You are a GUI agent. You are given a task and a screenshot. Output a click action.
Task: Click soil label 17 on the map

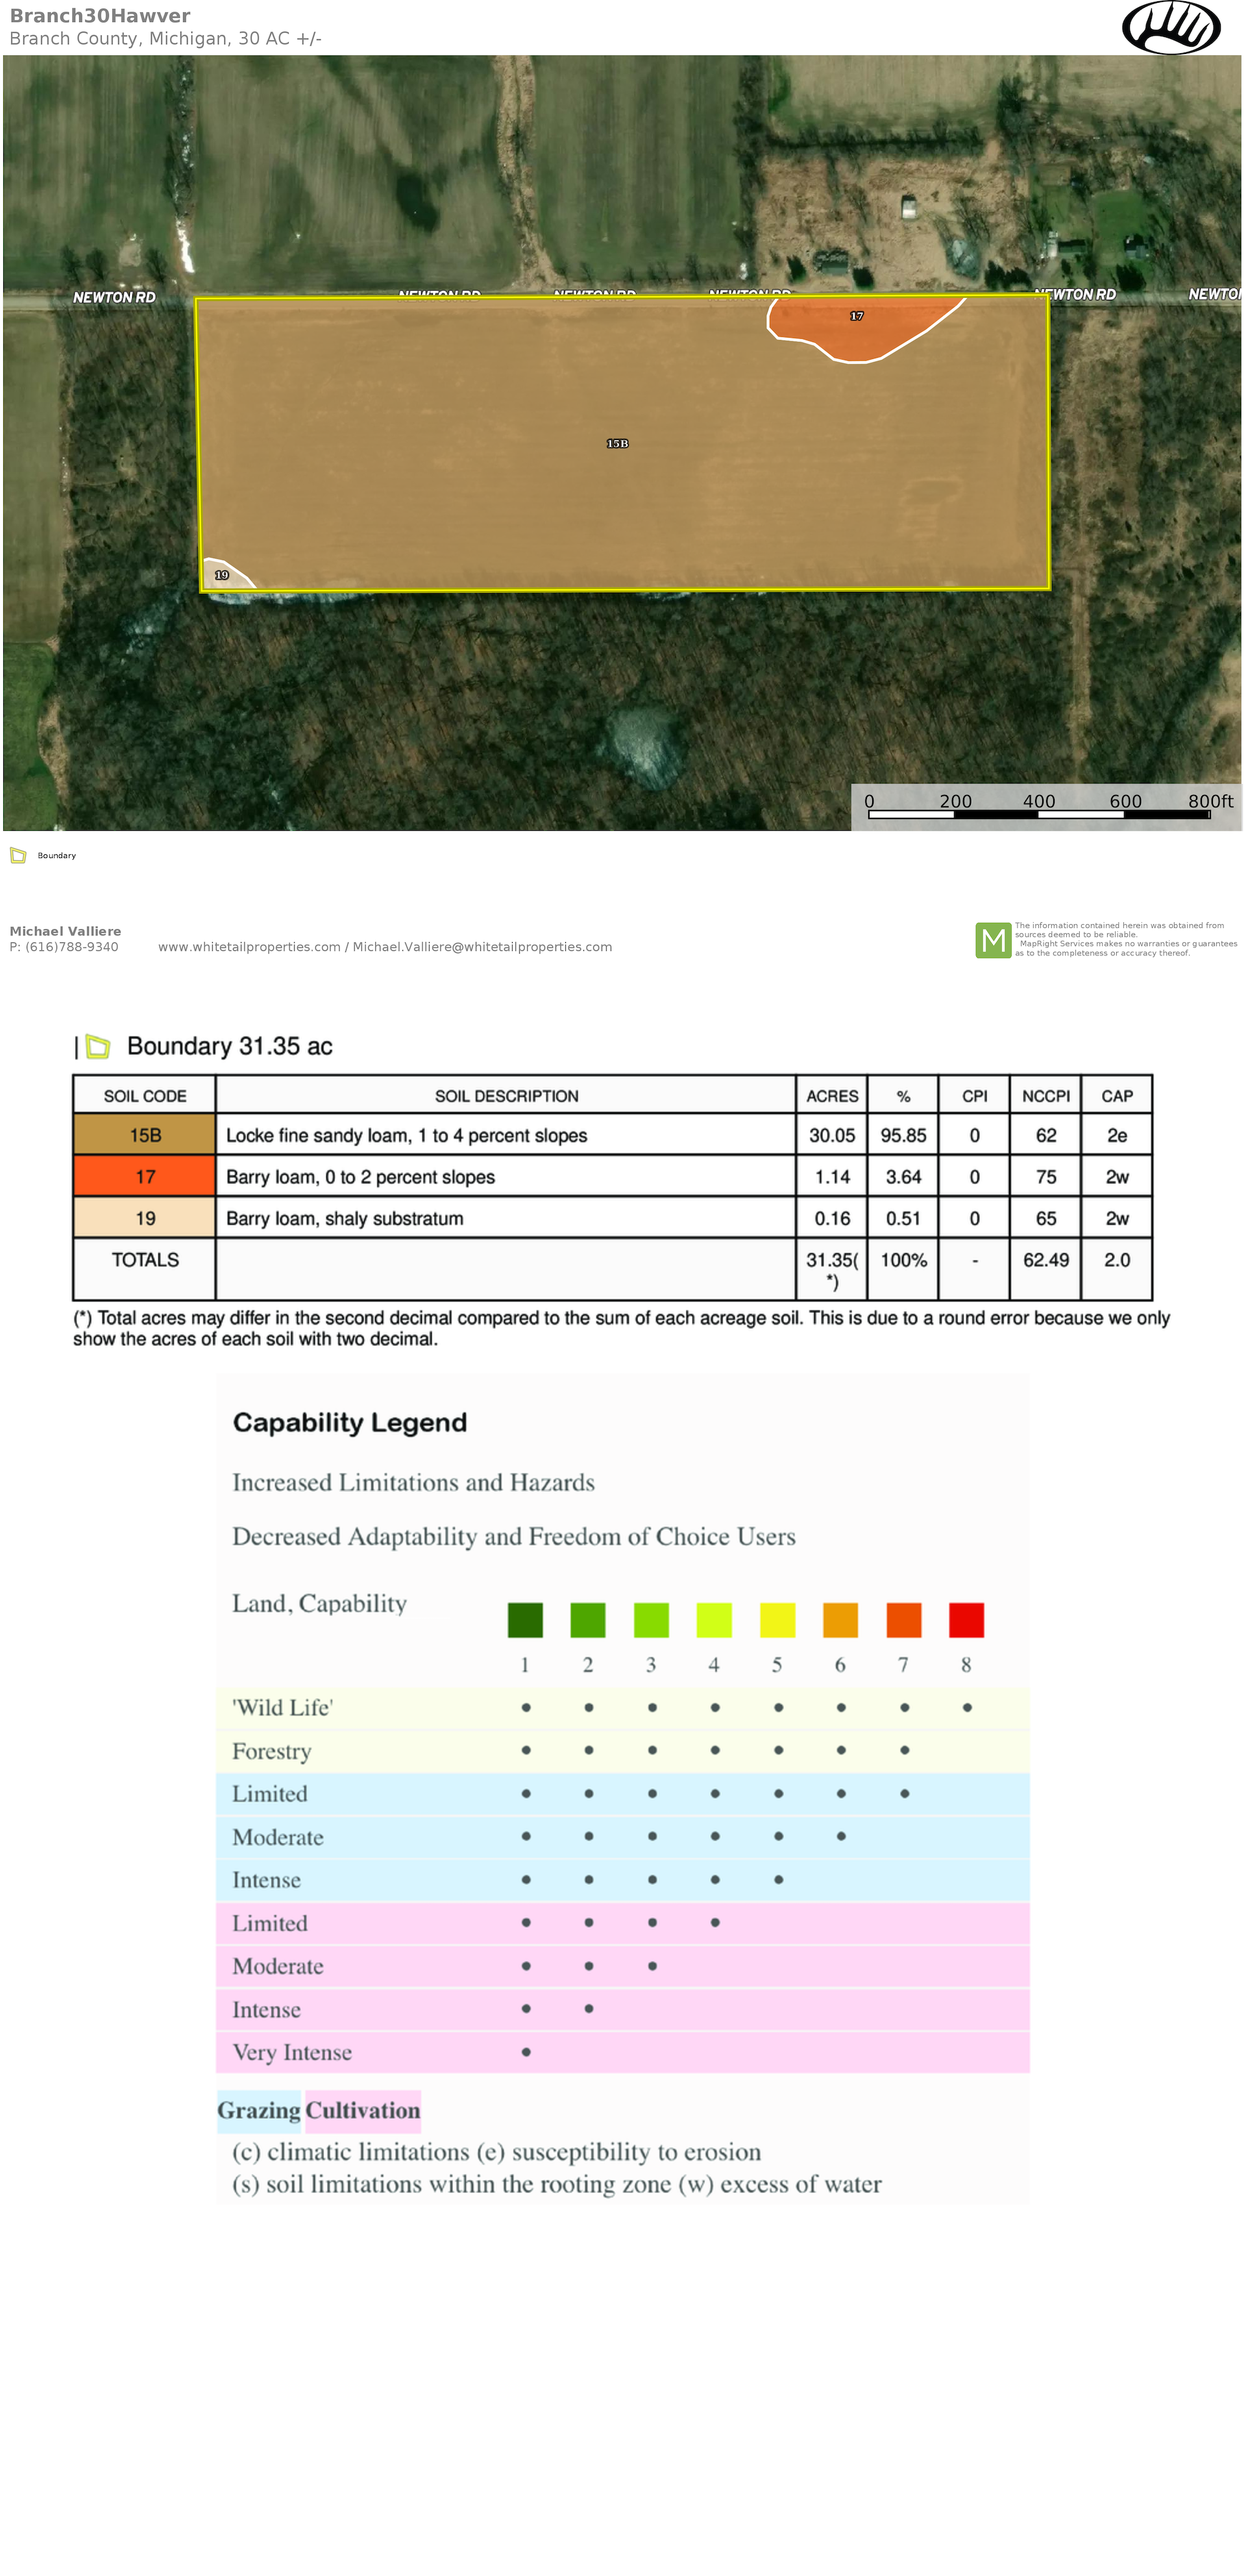[856, 316]
